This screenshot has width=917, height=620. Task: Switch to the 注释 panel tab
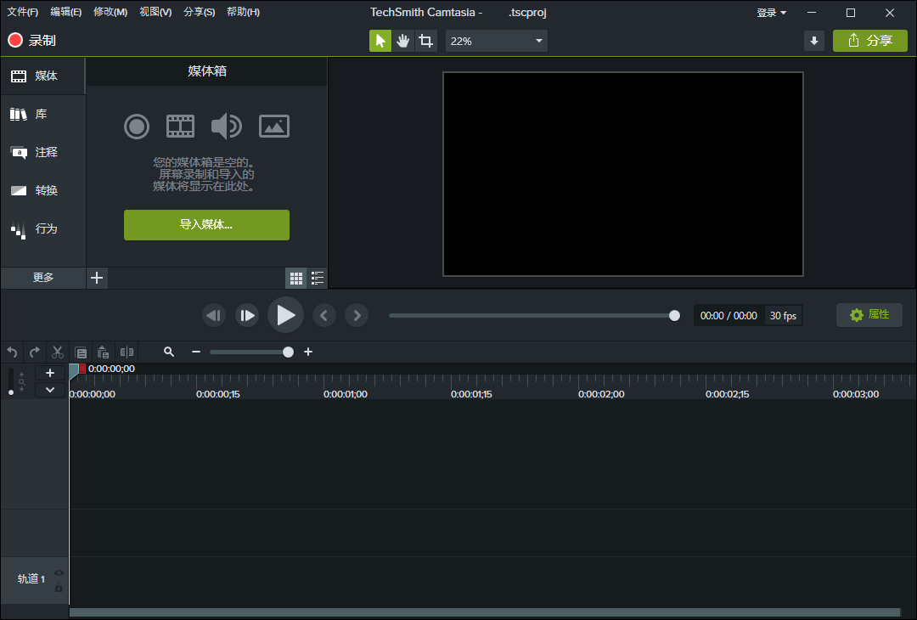[x=41, y=152]
